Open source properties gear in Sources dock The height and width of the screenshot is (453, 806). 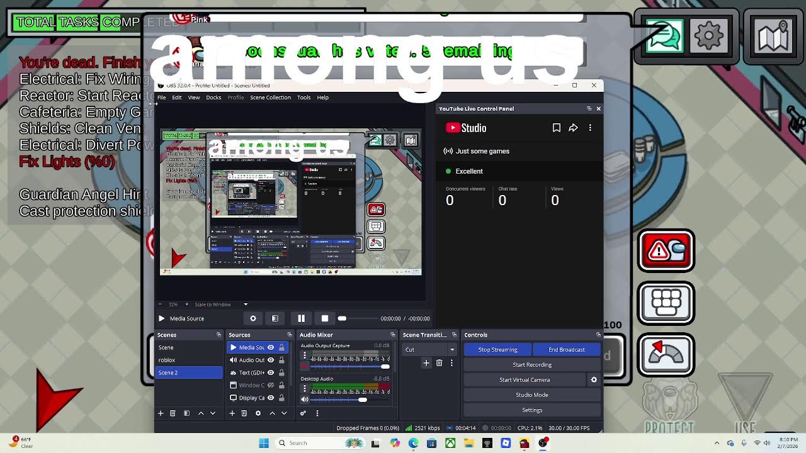click(258, 413)
